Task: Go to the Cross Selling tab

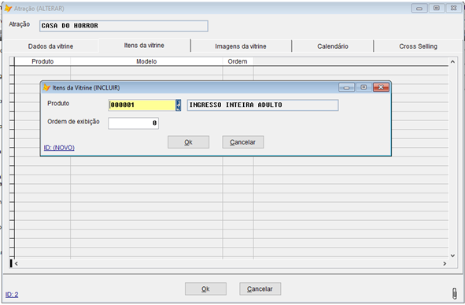Action: pyautogui.click(x=418, y=46)
